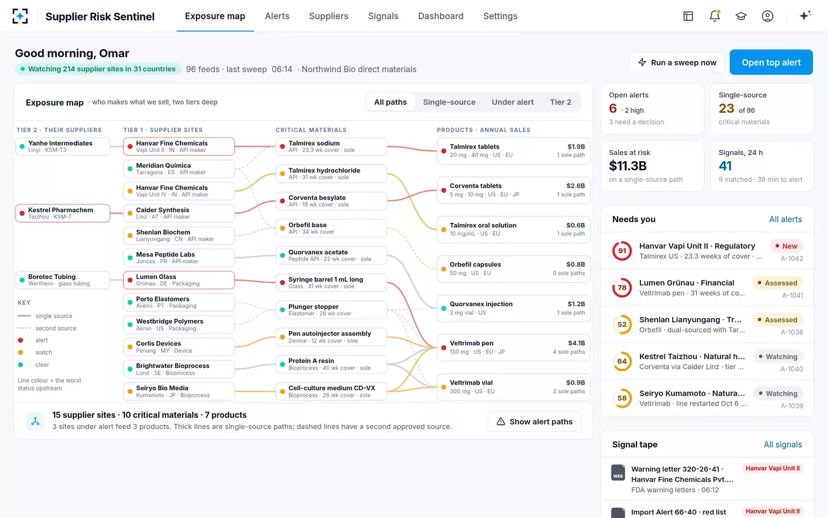Run a sweep now
Viewport: 828px width, 518px height.
tap(677, 62)
